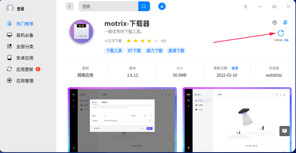The height and width of the screenshot is (153, 296).
Task: Click the red update badge showing 5
Action: click(x=38, y=69)
